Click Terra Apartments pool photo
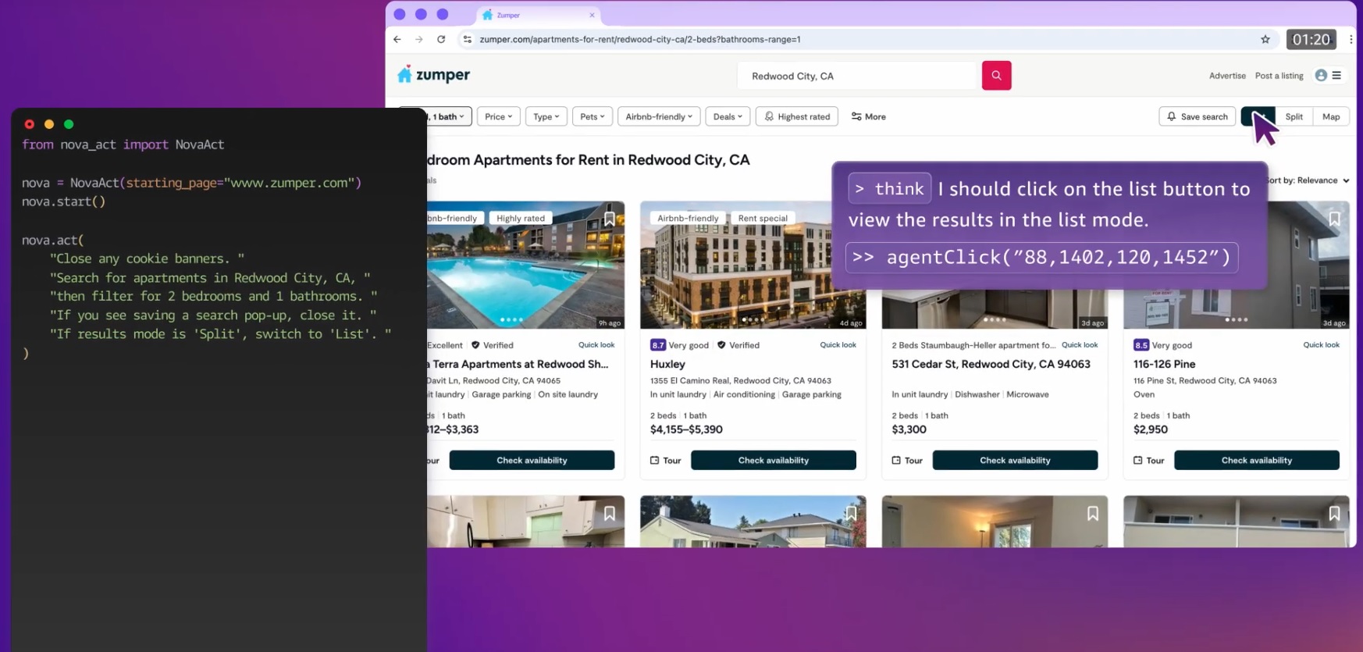This screenshot has width=1363, height=652. 526,265
